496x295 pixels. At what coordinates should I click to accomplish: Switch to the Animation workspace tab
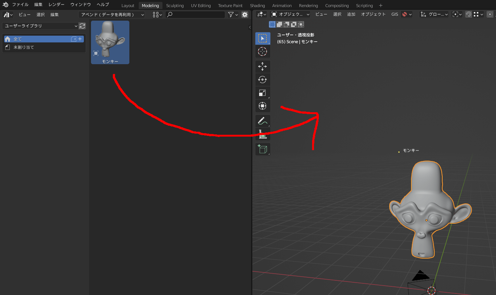pyautogui.click(x=282, y=6)
